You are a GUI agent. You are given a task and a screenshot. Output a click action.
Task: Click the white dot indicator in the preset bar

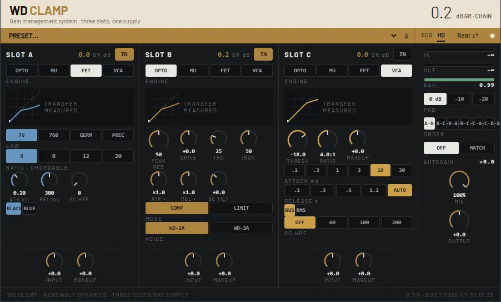pos(492,36)
